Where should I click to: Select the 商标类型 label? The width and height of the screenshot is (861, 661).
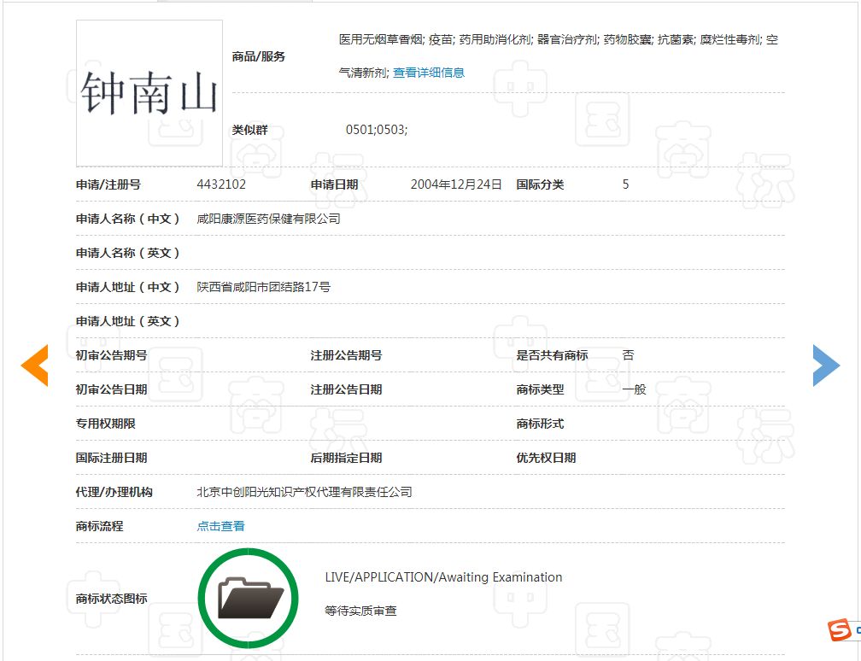540,389
